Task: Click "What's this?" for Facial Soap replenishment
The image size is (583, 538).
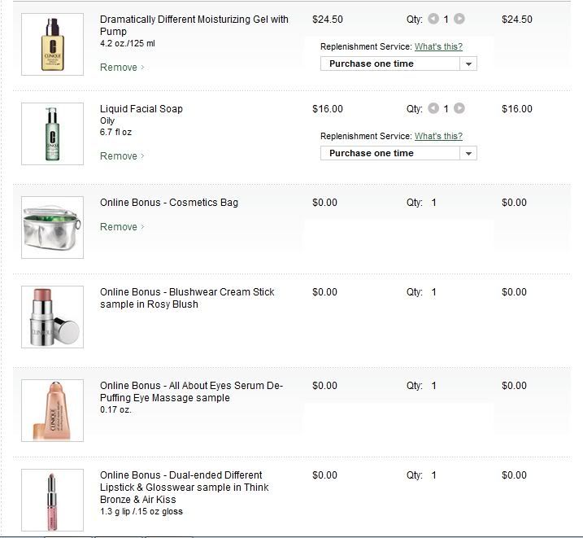Action: [x=438, y=136]
